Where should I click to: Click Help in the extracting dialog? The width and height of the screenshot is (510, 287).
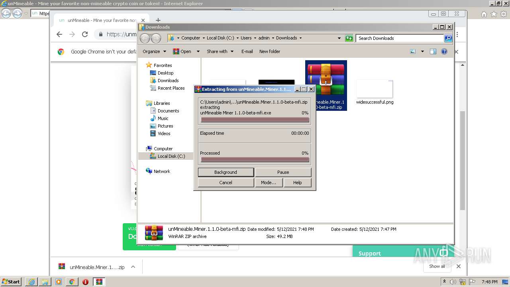tap(297, 183)
